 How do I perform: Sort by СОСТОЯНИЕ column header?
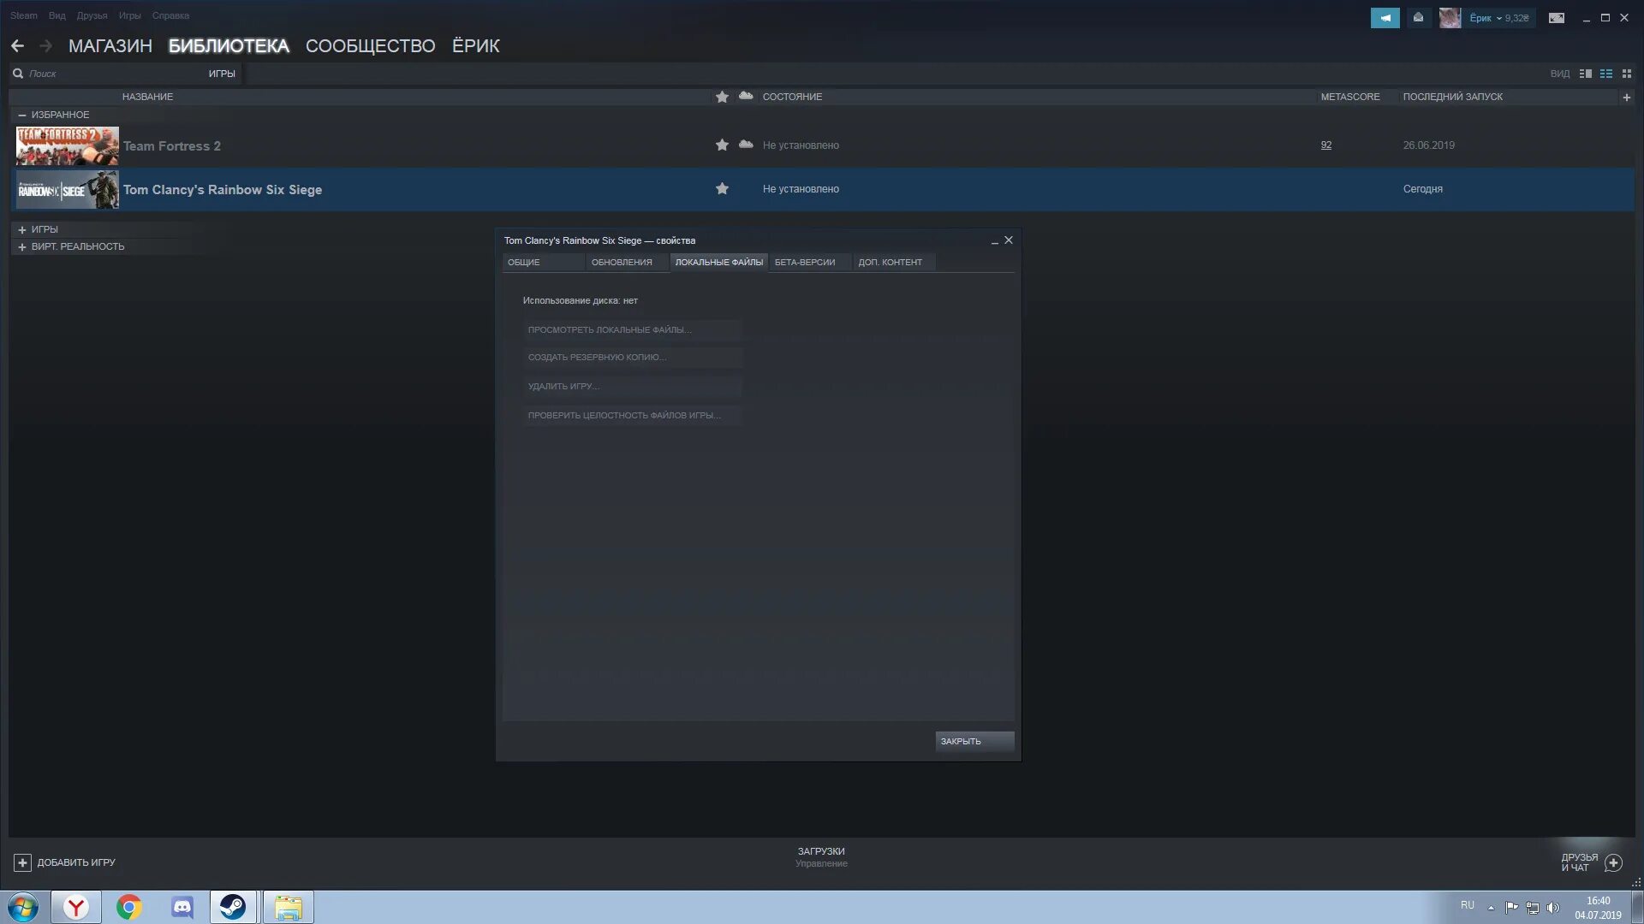pos(792,97)
